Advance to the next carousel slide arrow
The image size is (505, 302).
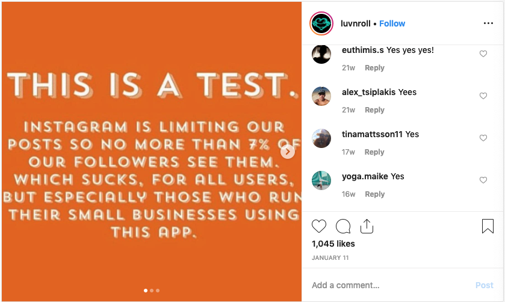click(287, 152)
